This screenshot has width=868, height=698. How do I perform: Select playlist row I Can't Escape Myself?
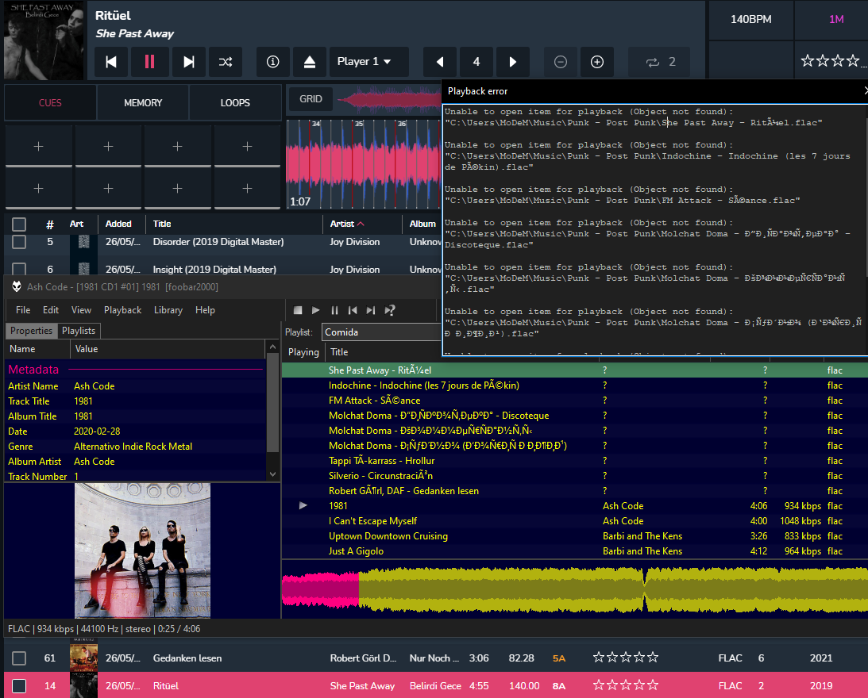pos(575,521)
